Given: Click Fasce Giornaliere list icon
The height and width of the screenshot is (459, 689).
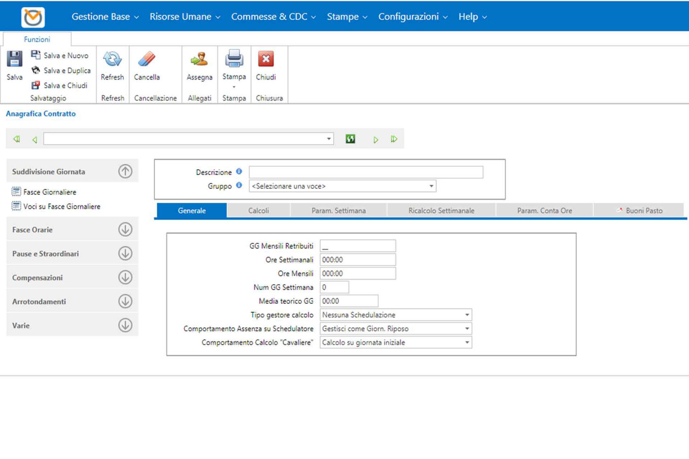Looking at the screenshot, I should 16,192.
